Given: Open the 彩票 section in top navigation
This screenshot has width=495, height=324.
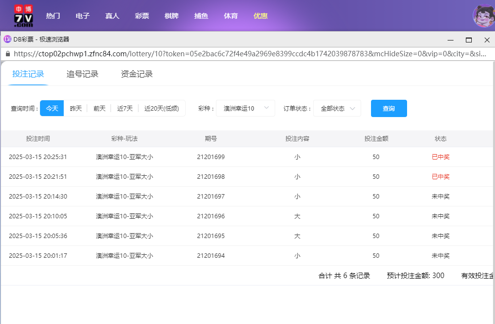Looking at the screenshot, I should (142, 15).
